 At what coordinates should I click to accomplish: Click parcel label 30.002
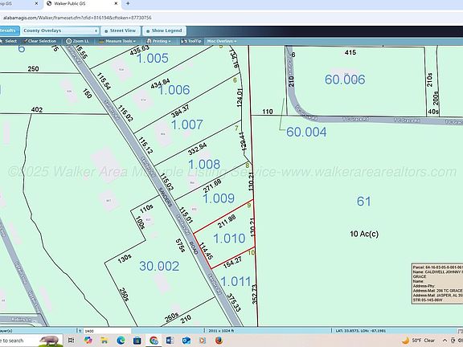tap(159, 266)
